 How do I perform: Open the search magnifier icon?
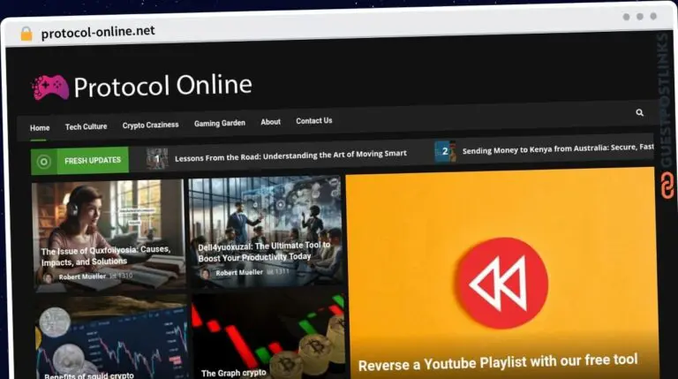coord(639,113)
